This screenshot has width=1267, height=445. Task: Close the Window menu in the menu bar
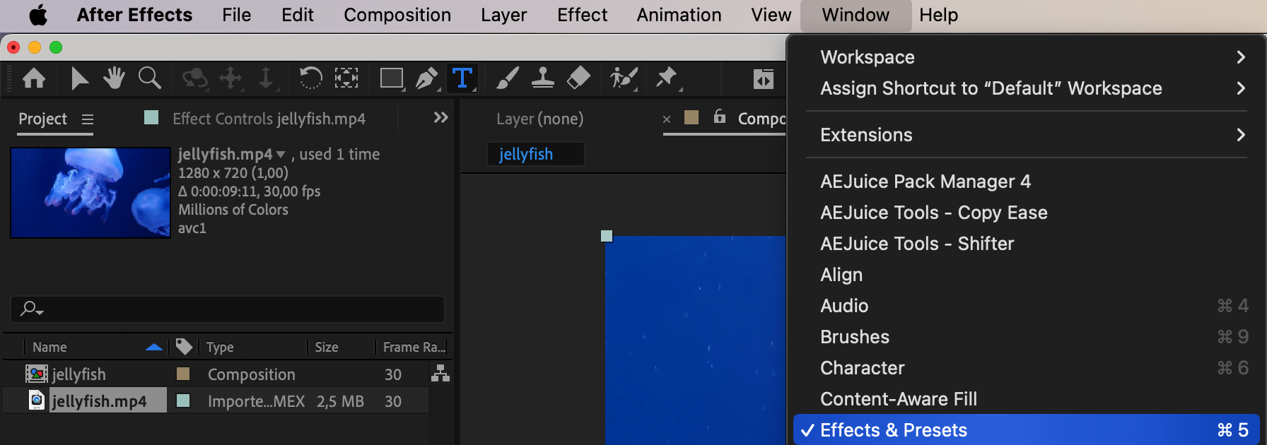coord(856,15)
